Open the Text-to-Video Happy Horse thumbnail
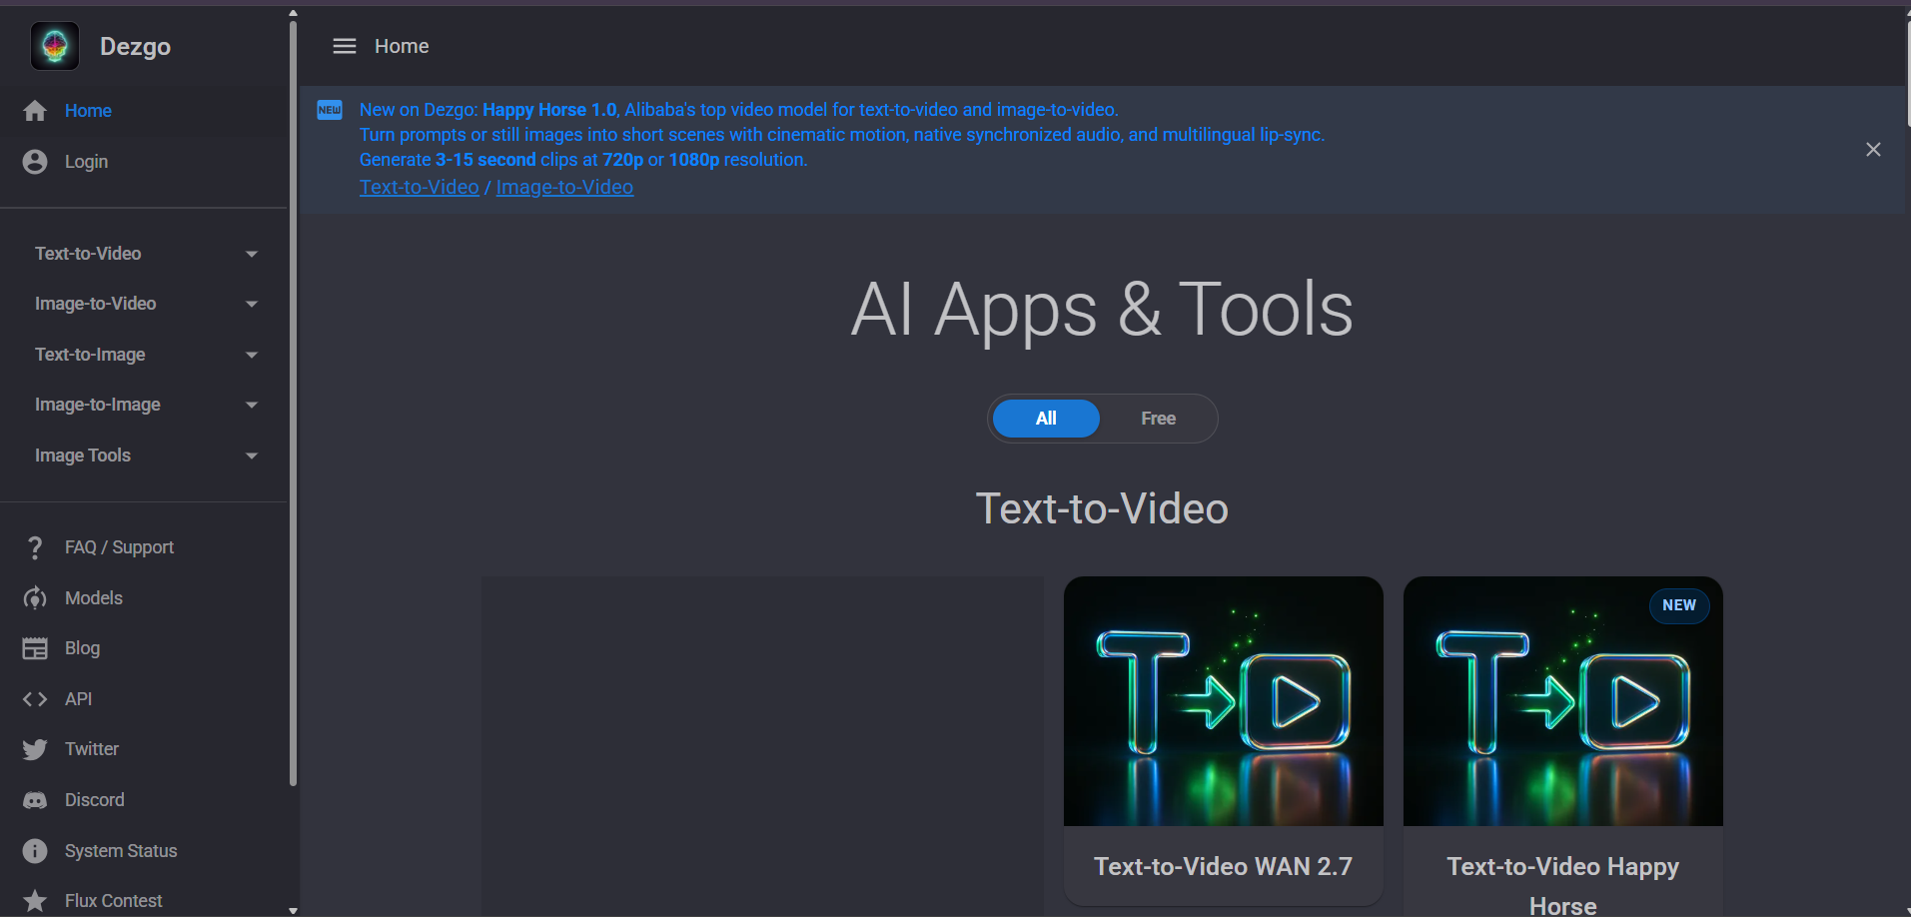Image resolution: width=1911 pixels, height=917 pixels. click(x=1563, y=701)
